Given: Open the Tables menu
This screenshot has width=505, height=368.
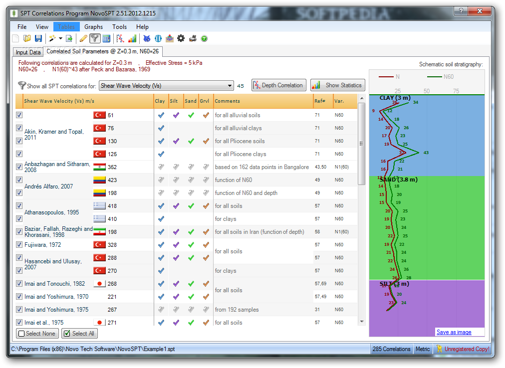Looking at the screenshot, I should (66, 27).
